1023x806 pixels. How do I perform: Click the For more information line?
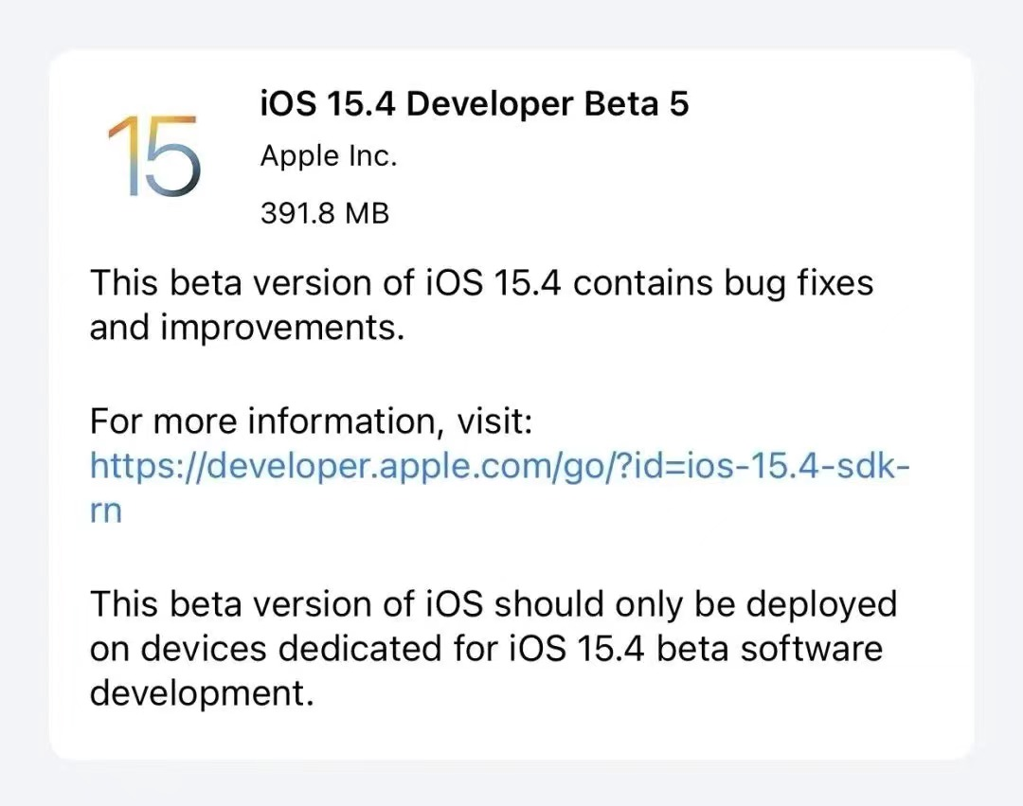[314, 421]
